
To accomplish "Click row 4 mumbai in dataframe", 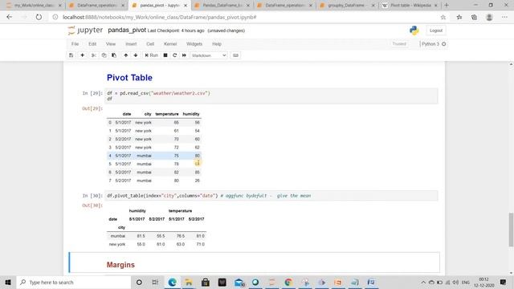I will tap(154, 156).
